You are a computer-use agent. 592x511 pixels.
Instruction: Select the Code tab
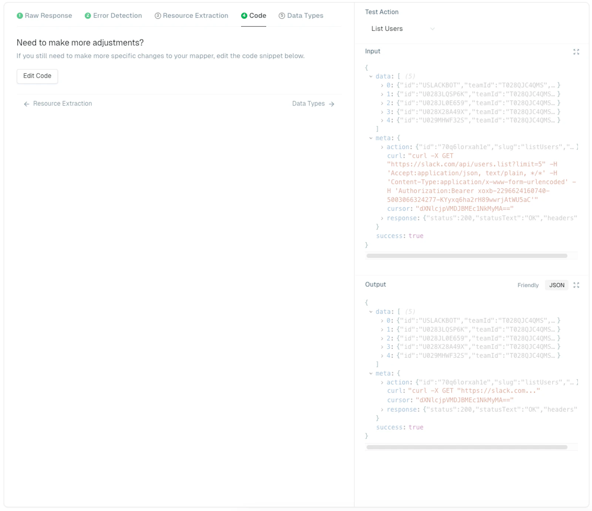pos(253,16)
